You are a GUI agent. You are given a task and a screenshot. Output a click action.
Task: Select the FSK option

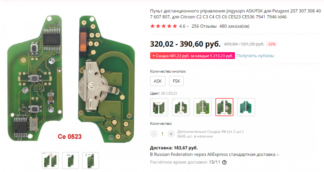[x=176, y=81]
